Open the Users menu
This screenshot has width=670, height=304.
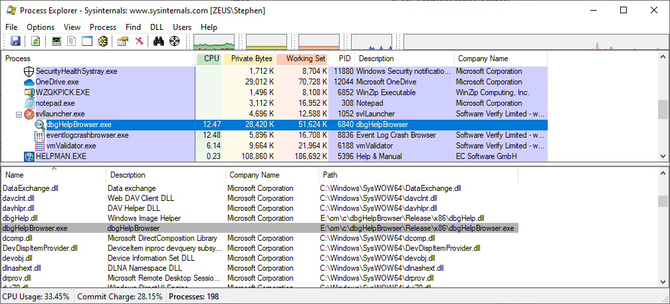pyautogui.click(x=182, y=27)
